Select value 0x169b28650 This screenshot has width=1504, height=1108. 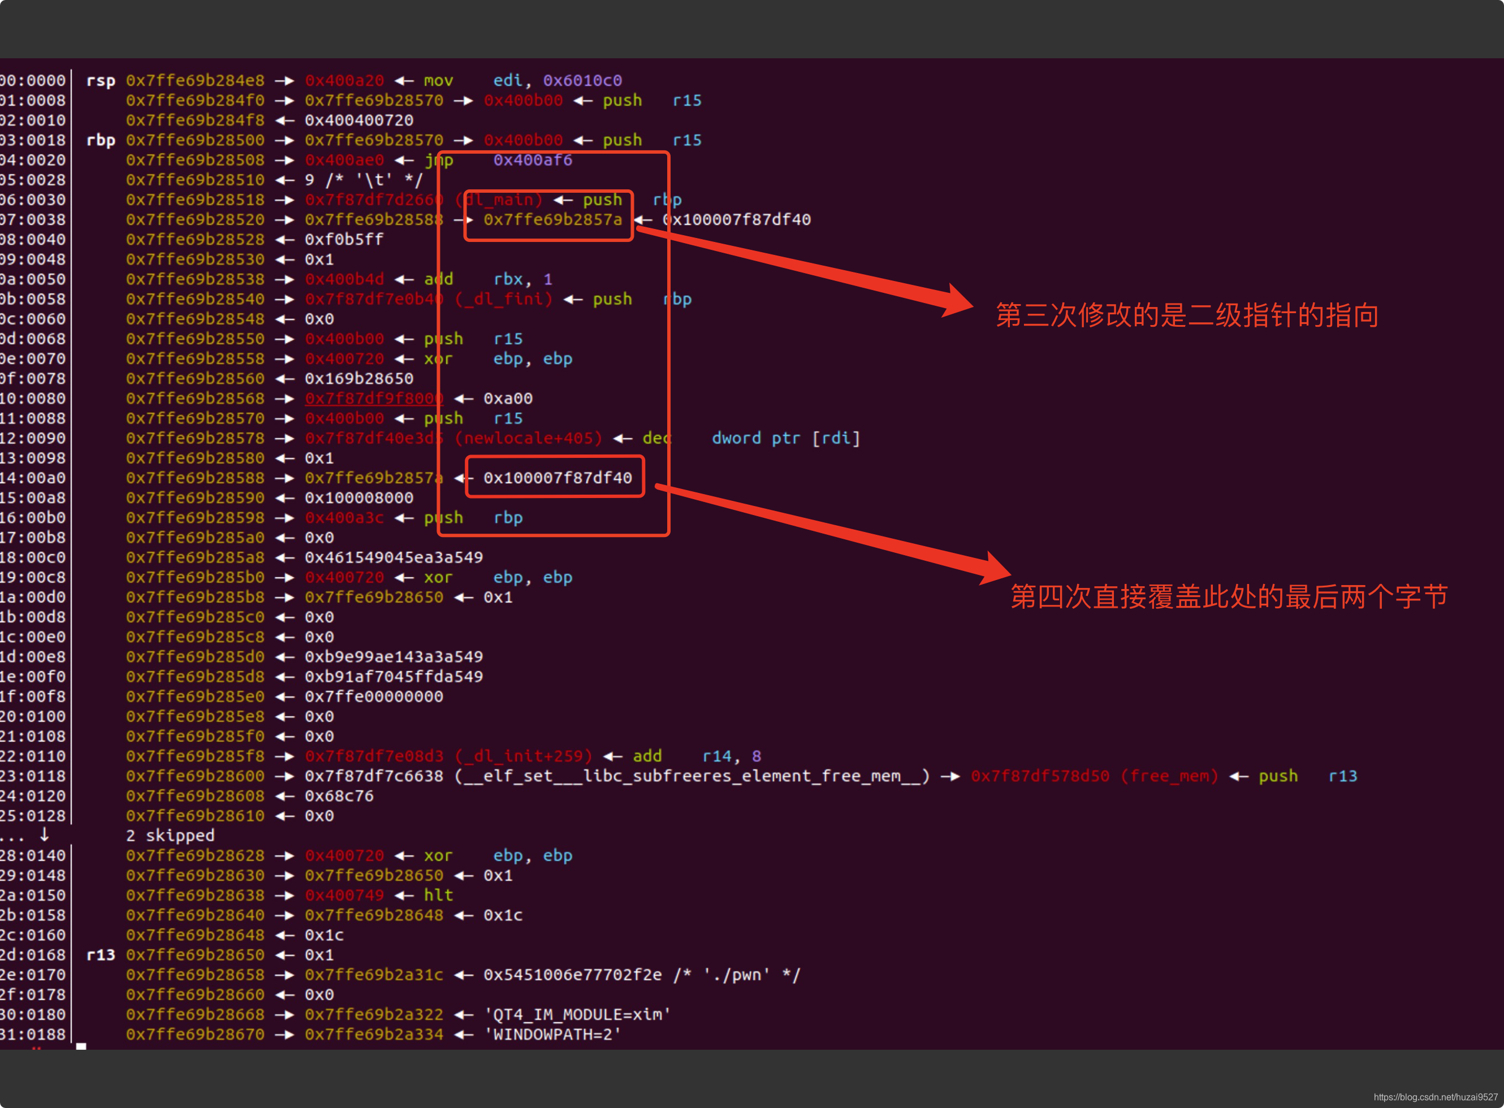coord(359,378)
